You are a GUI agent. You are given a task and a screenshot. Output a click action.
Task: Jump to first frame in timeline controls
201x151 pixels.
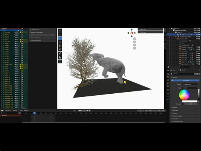[79, 111]
